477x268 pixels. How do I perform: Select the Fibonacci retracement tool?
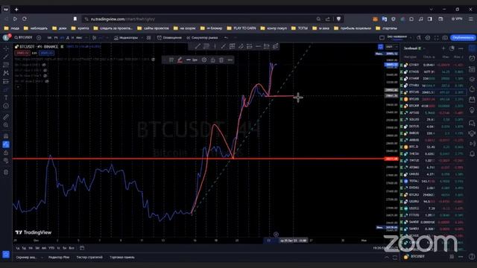6,65
